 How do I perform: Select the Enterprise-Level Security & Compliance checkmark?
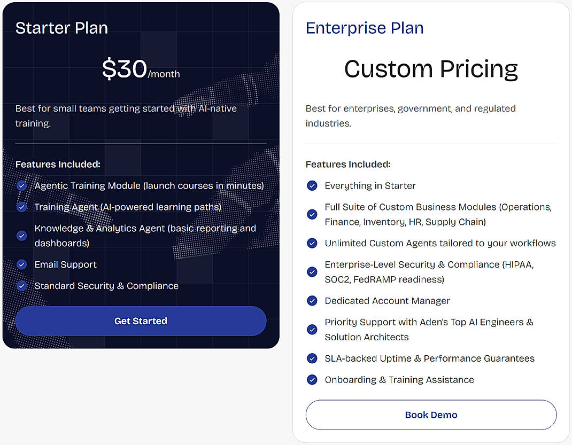point(312,272)
